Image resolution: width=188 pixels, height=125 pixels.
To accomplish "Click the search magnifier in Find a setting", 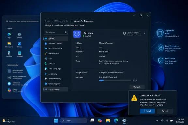I will click(x=66, y=32).
